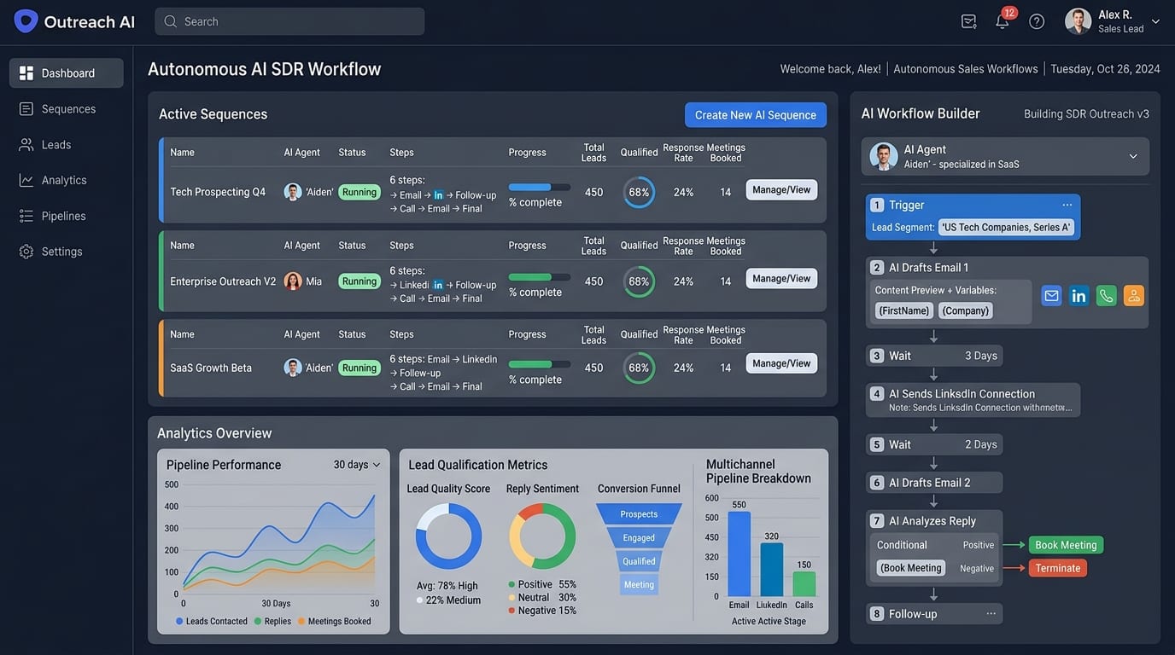
Task: Click the Book Meeting green outcome node
Action: click(x=1066, y=545)
